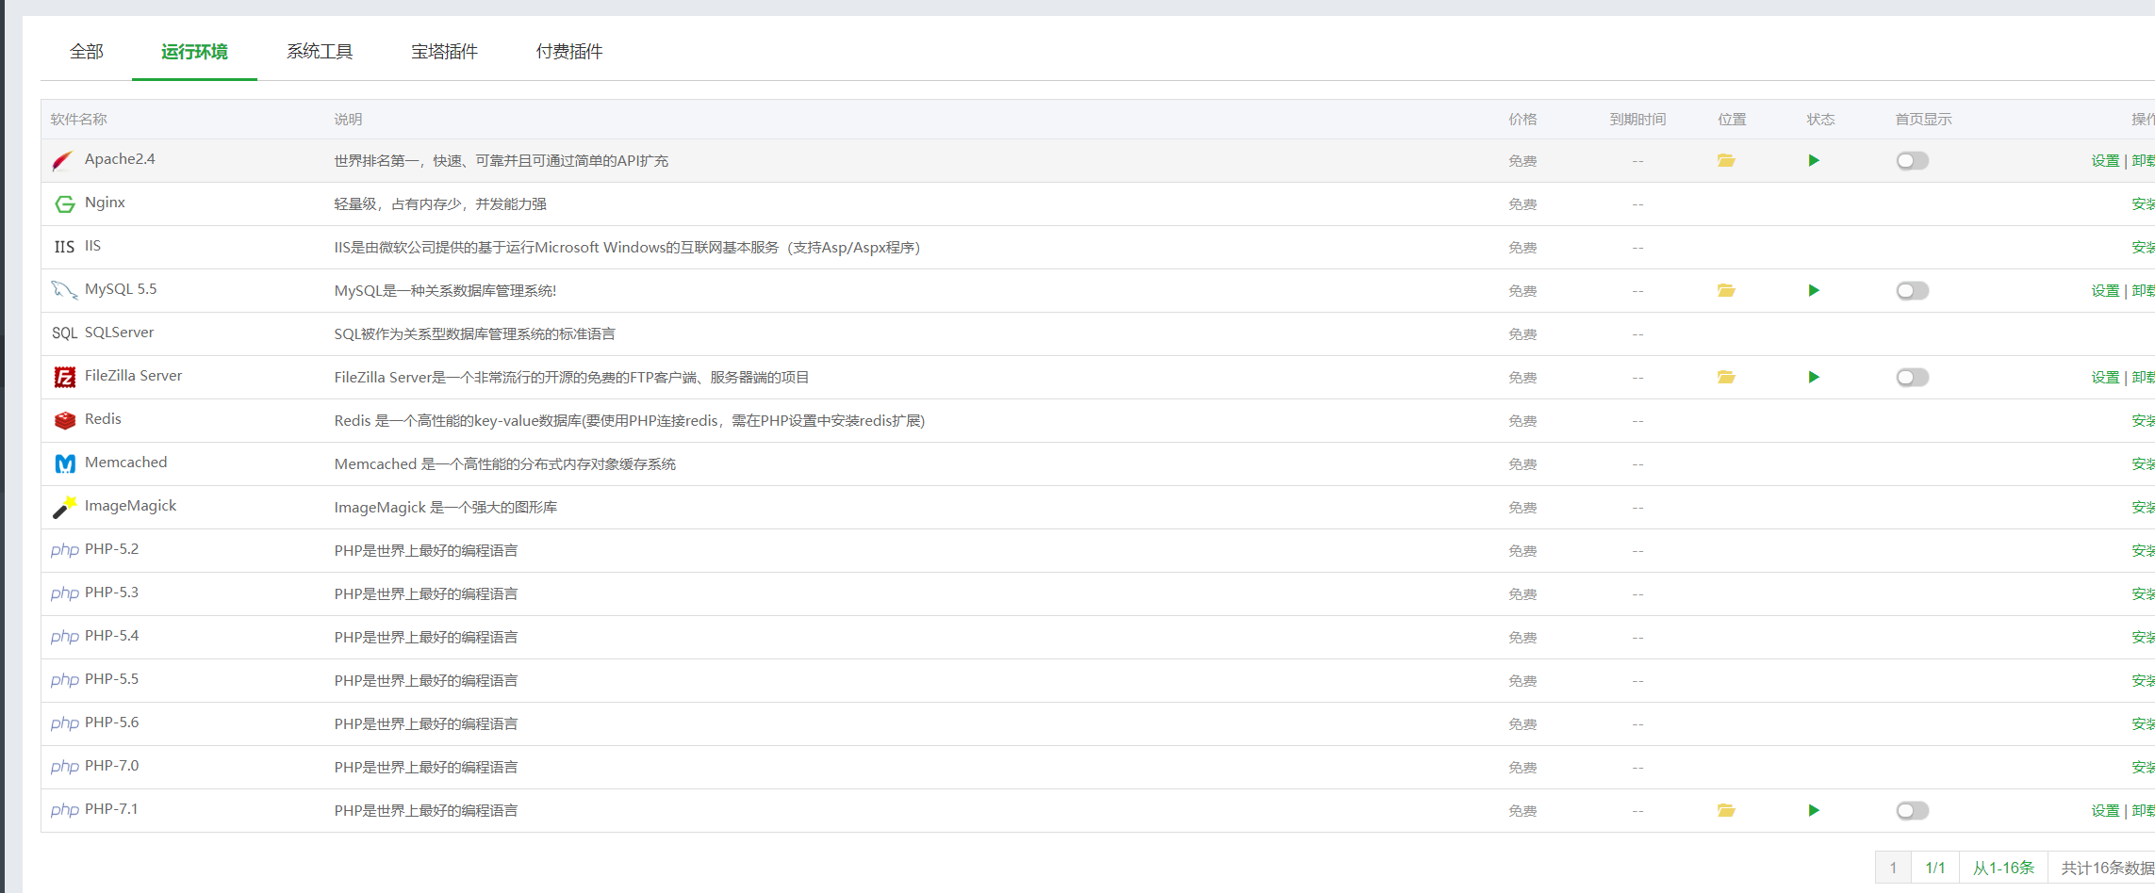Click the MySQL dolphin logo icon
The image size is (2155, 893).
pos(64,290)
